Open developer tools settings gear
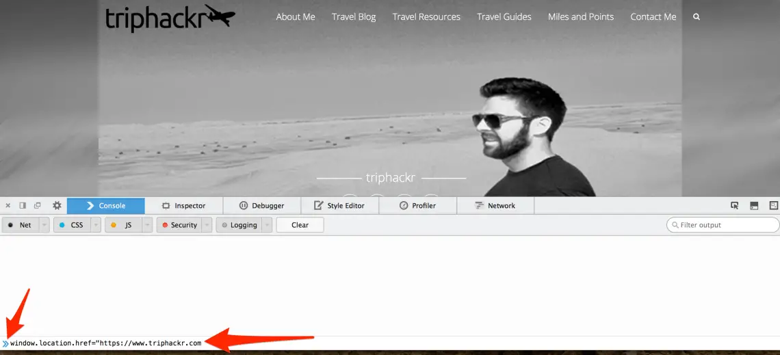780x355 pixels. tap(57, 205)
